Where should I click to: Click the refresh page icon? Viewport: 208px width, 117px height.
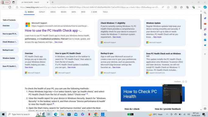[x=10, y=7]
